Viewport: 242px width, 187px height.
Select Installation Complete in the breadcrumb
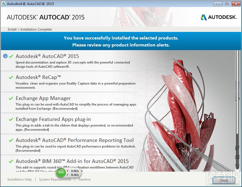36,29
